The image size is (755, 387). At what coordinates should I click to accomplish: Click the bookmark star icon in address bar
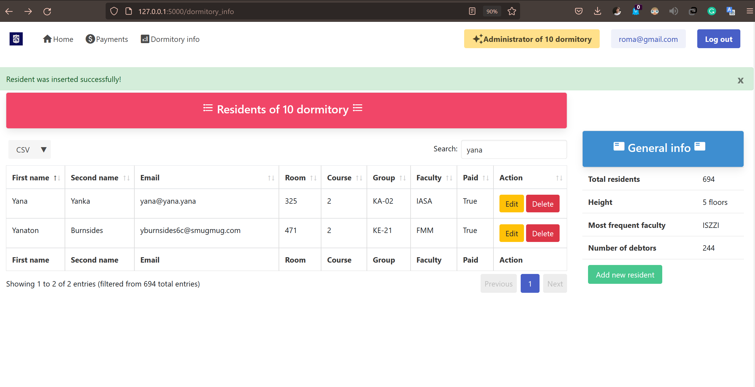[511, 11]
